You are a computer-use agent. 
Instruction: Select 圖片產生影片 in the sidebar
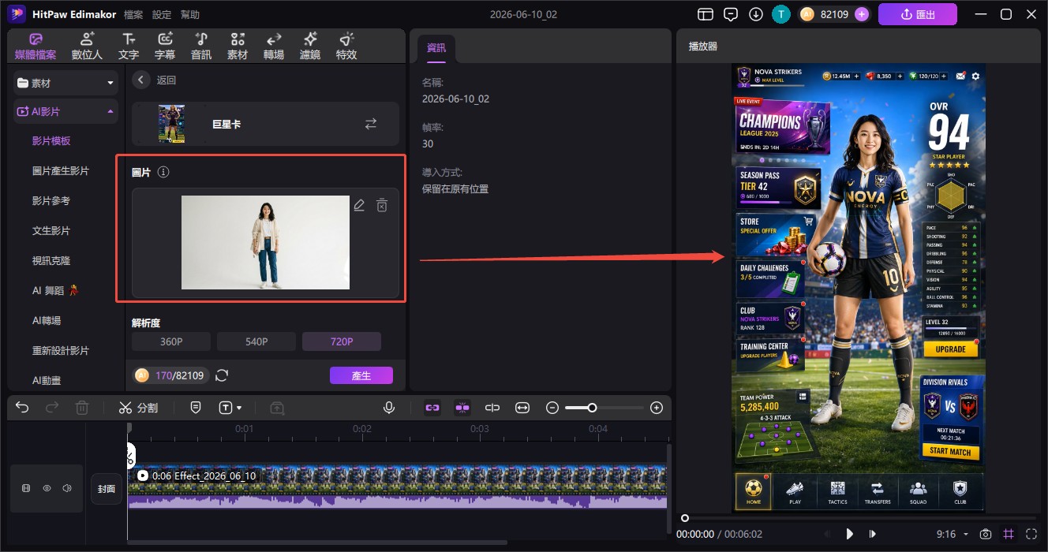61,170
